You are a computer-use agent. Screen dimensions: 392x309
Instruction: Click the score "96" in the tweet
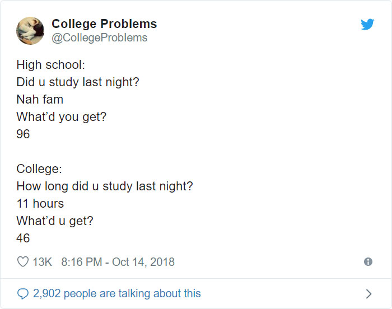[x=23, y=134]
